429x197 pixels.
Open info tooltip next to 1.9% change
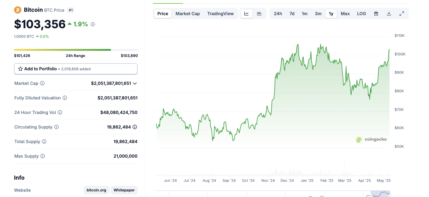(x=93, y=24)
